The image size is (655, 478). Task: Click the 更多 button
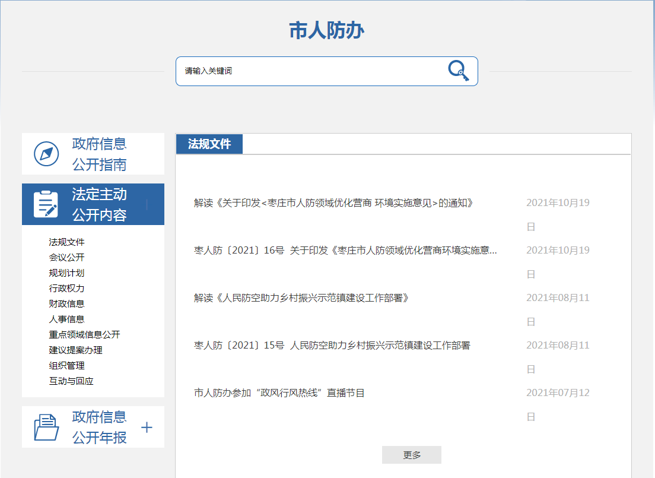click(x=412, y=455)
